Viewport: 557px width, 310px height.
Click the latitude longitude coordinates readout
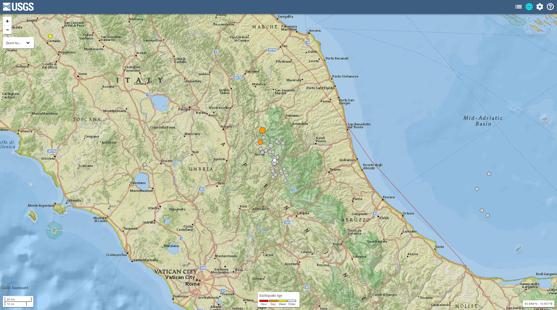click(x=538, y=304)
